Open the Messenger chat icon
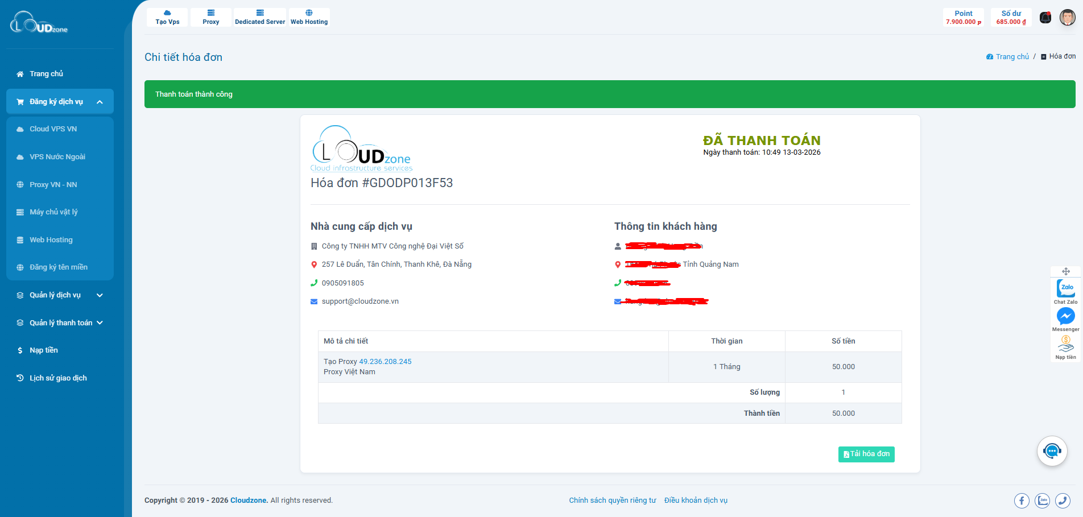Viewport: 1083px width, 517px height. coord(1065,316)
